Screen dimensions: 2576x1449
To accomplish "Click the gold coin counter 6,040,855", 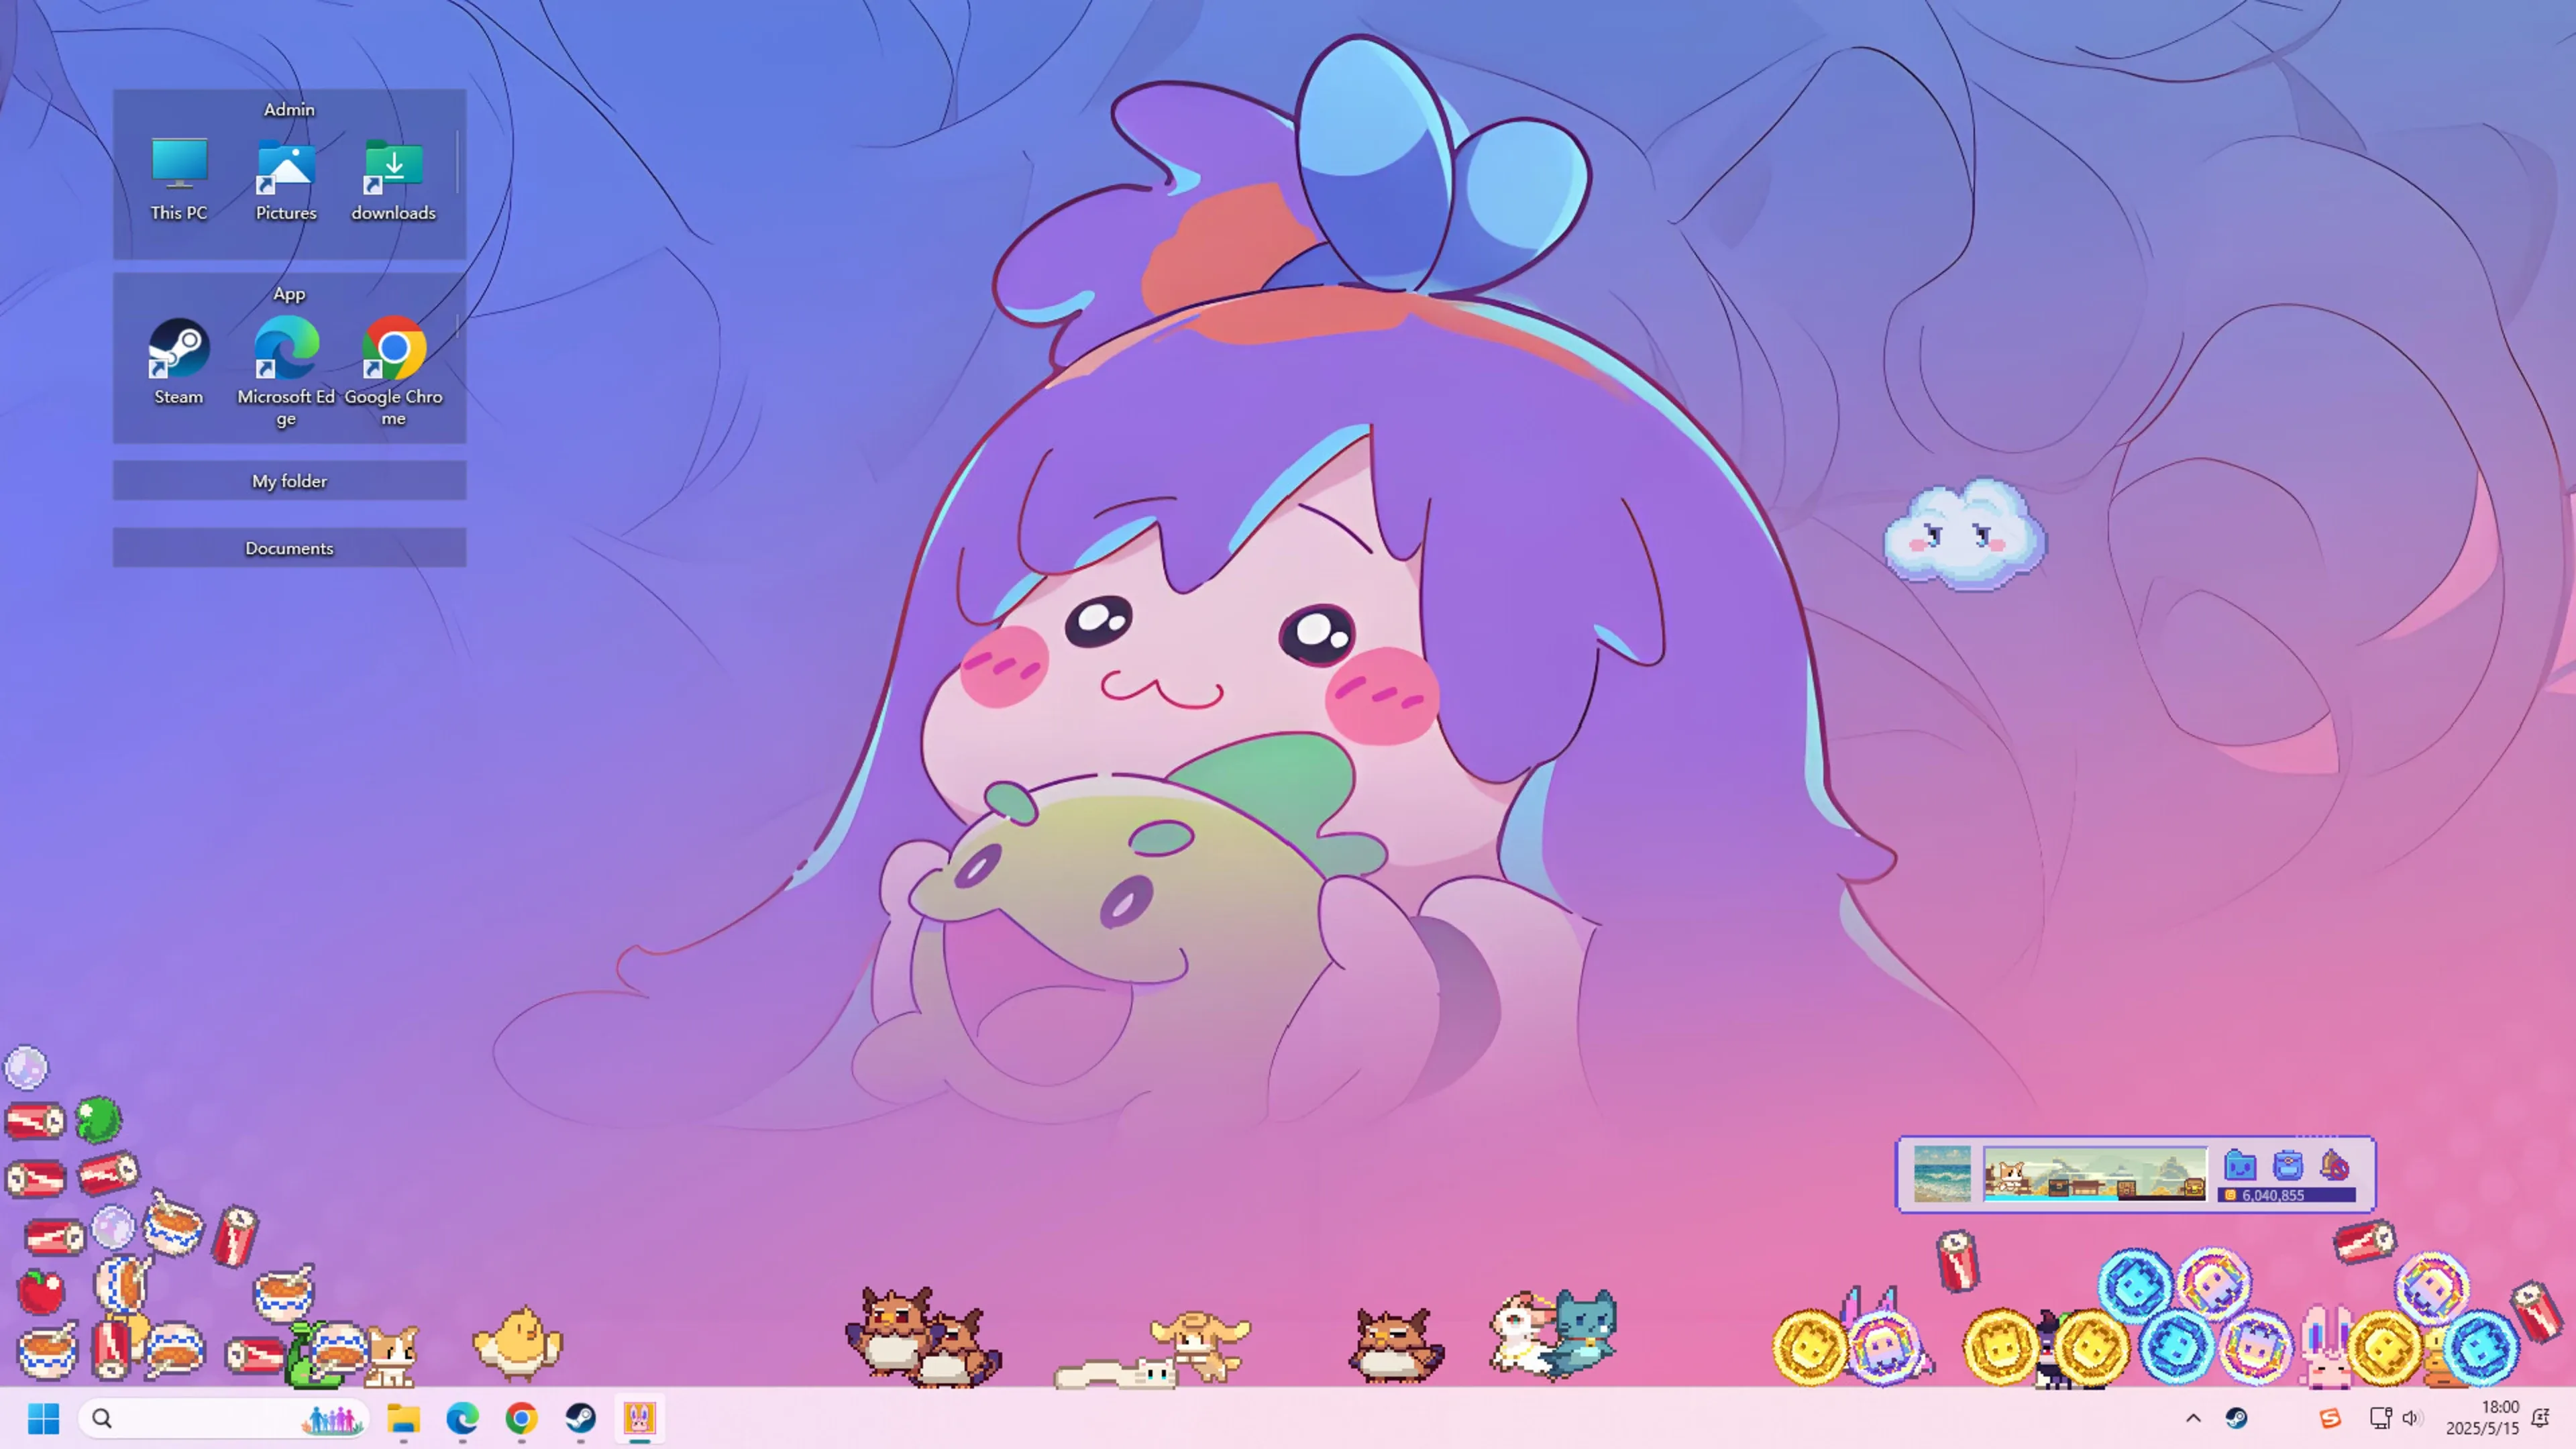I will (2286, 1195).
